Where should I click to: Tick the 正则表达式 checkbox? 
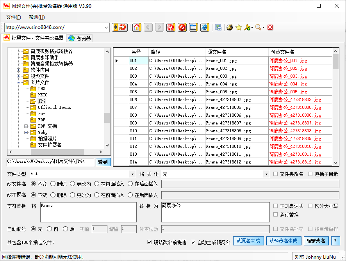tap(276, 206)
